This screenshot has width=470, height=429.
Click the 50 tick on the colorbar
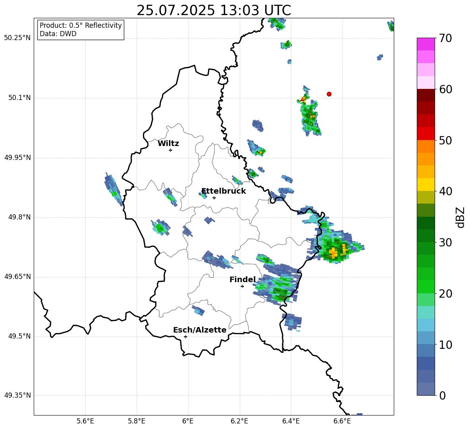445,140
